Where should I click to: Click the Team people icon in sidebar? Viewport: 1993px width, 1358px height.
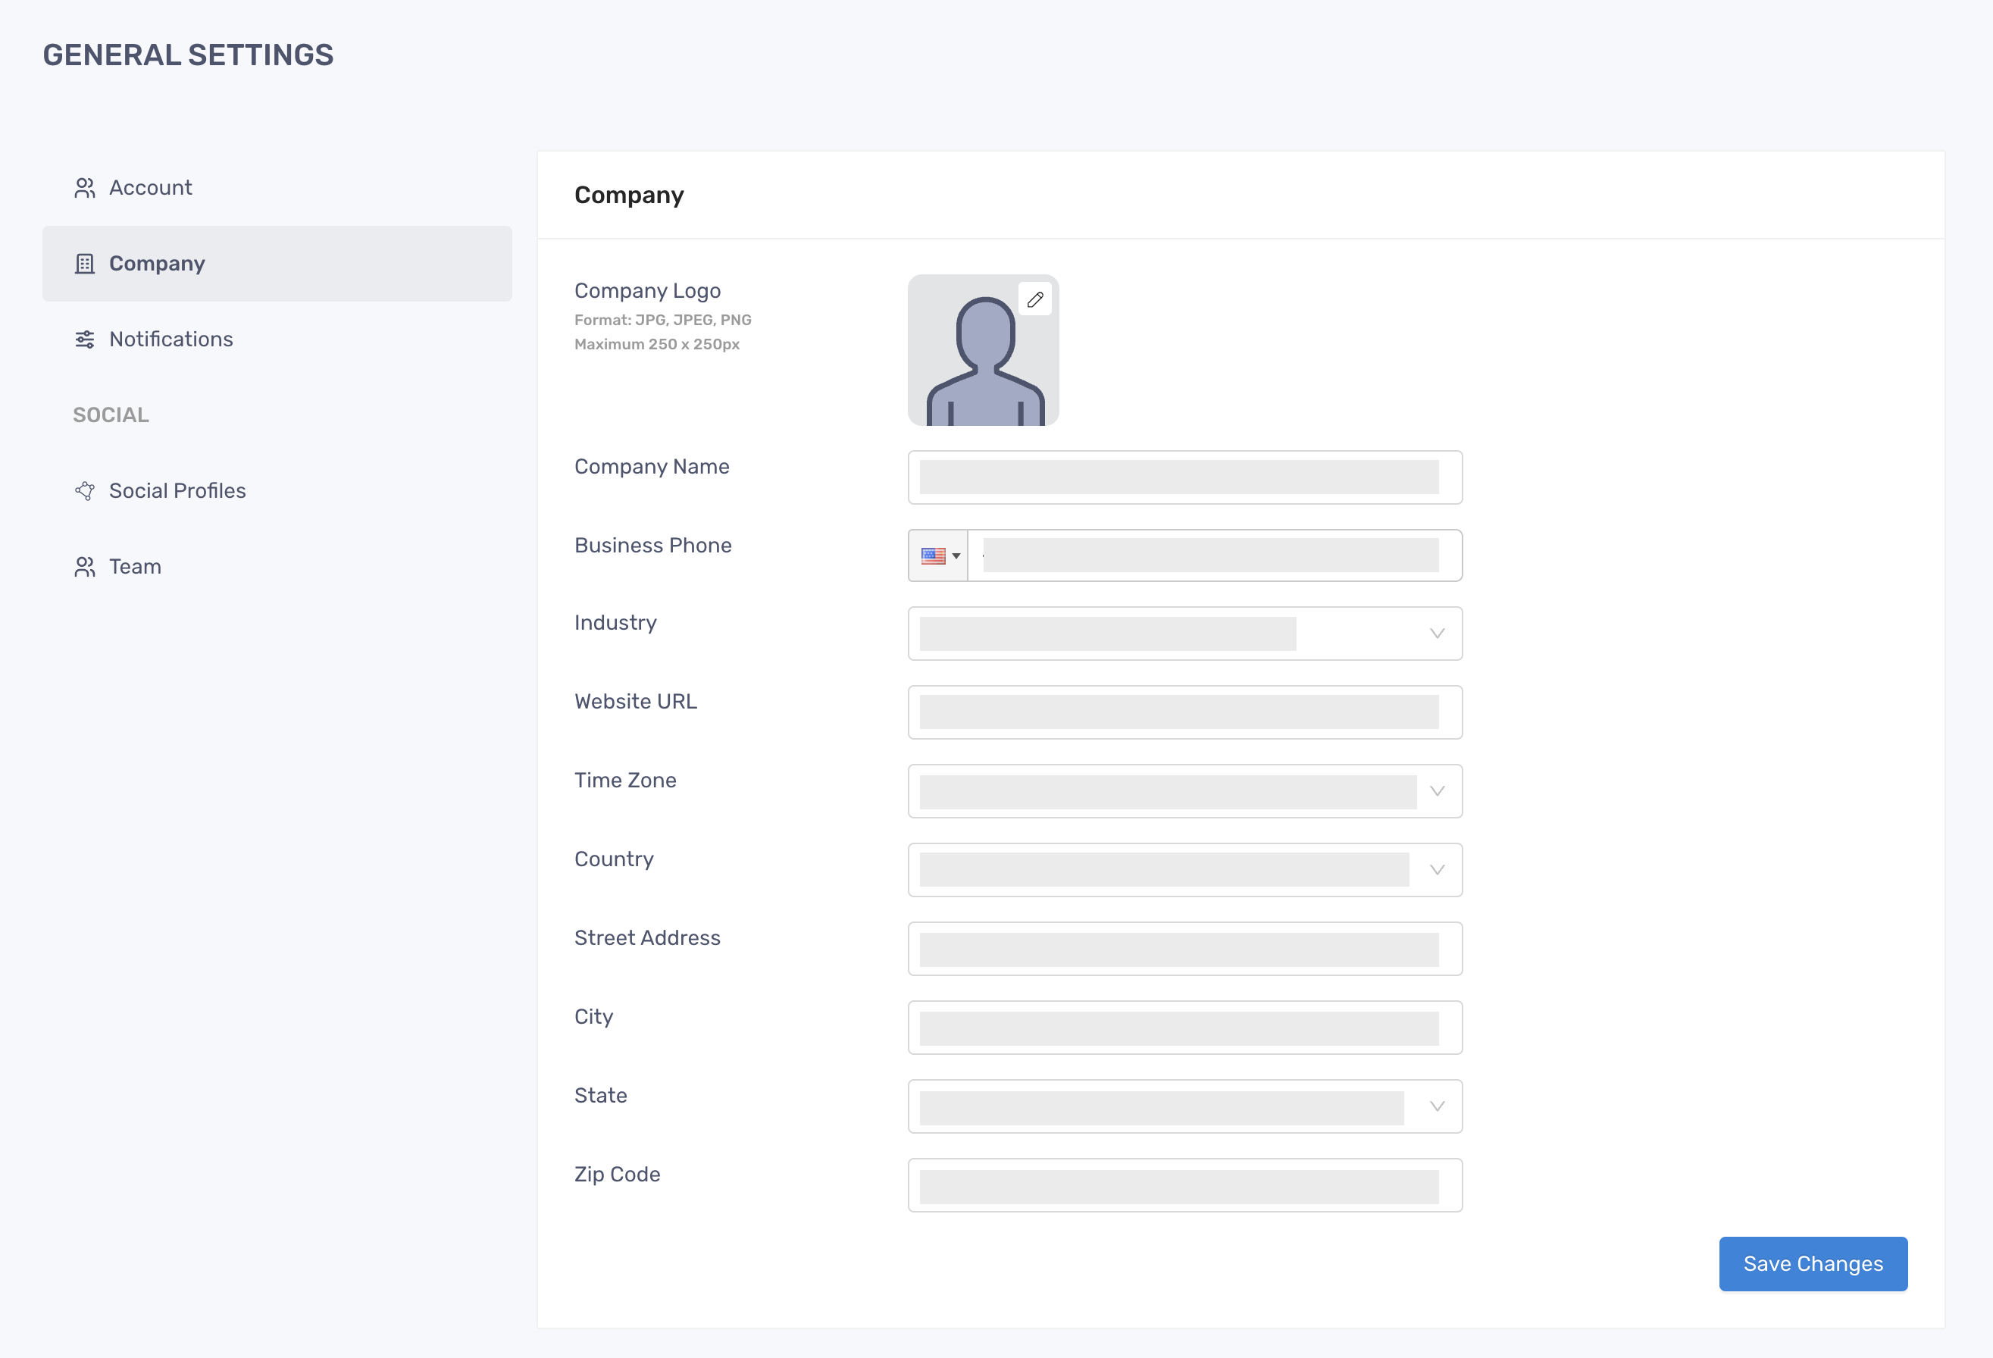tap(84, 567)
